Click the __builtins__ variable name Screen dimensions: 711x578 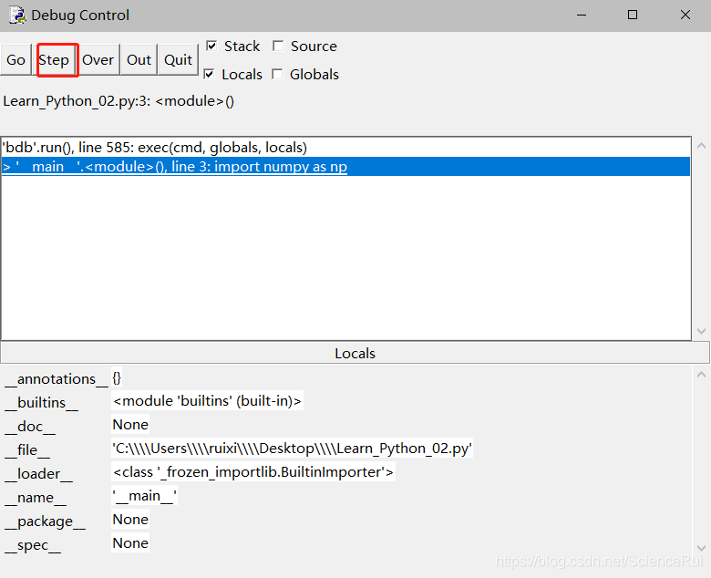41,403
